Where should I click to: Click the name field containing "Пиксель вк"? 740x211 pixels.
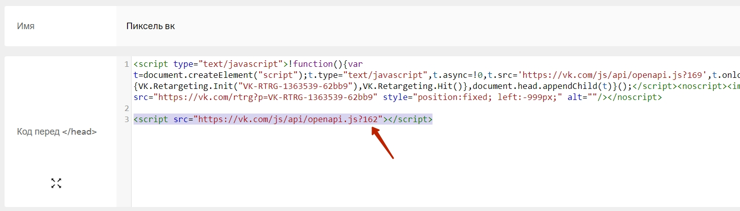click(x=428, y=26)
